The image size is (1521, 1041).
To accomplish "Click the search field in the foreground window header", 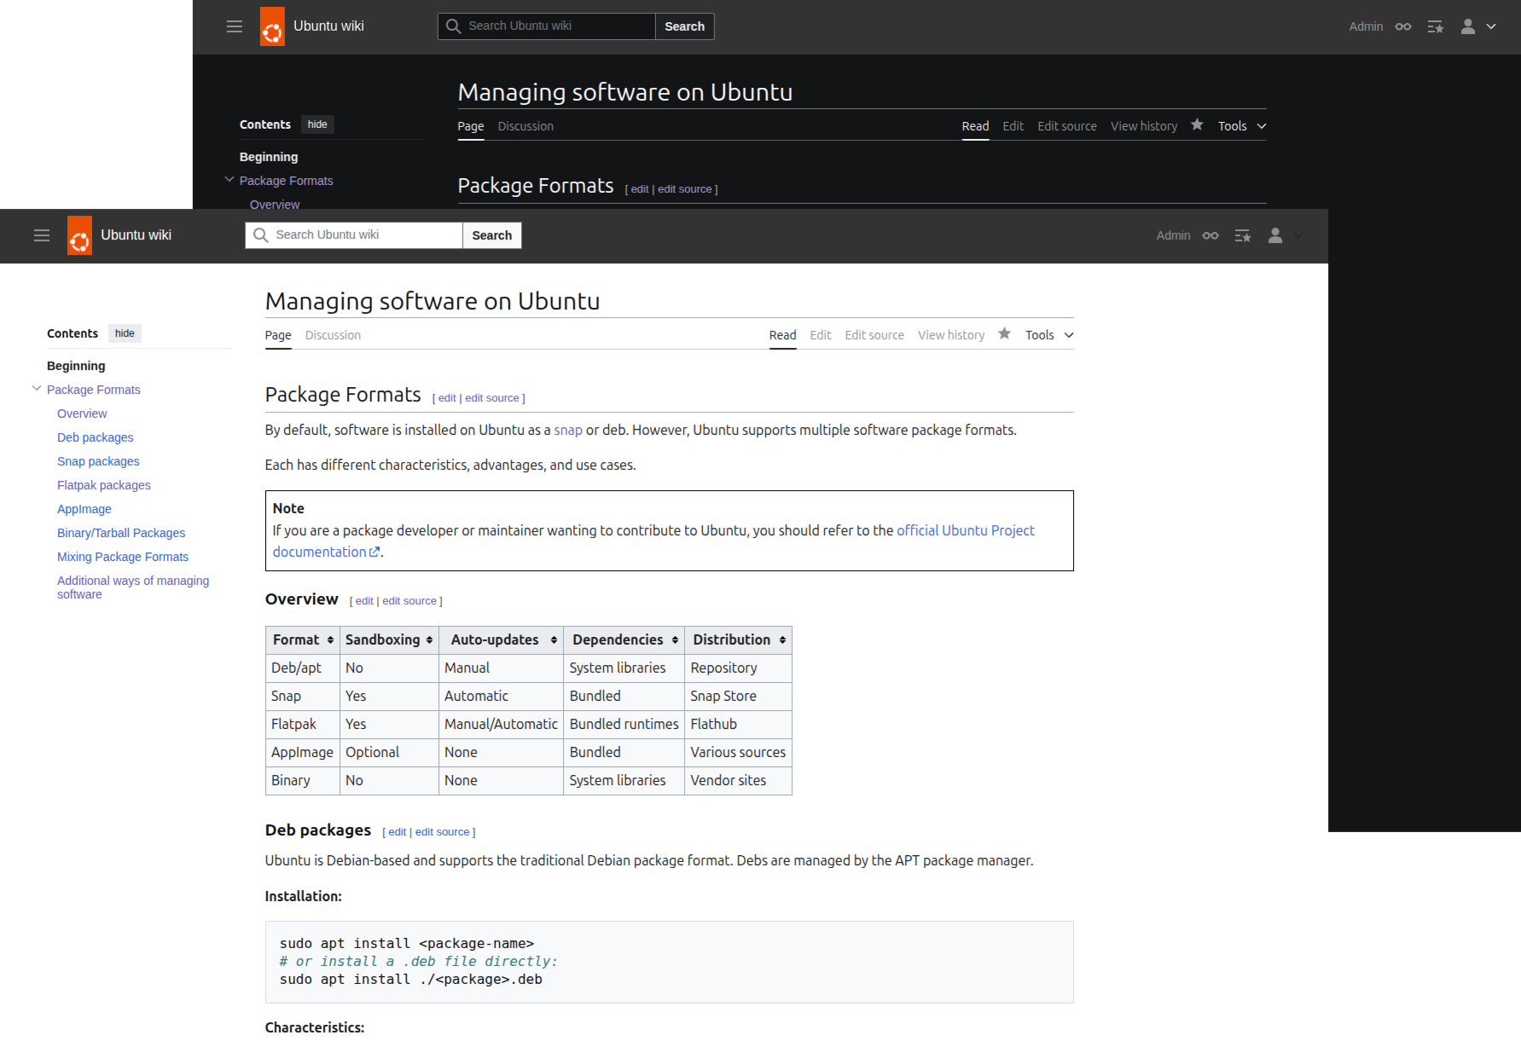I will (363, 235).
